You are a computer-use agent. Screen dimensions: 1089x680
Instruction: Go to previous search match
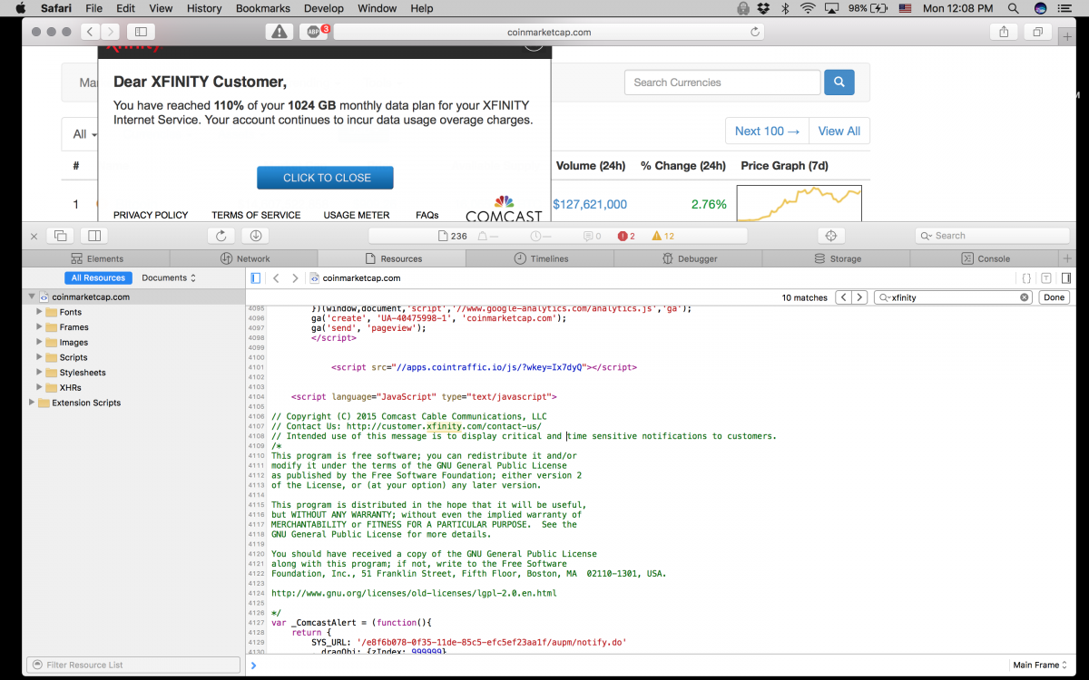[843, 297]
